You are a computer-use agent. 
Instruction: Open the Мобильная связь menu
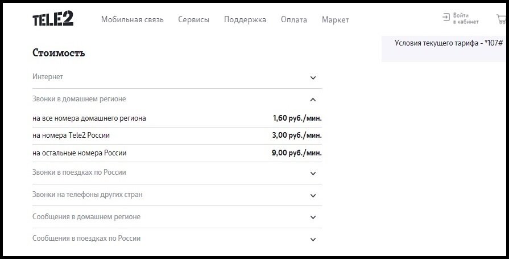click(133, 20)
